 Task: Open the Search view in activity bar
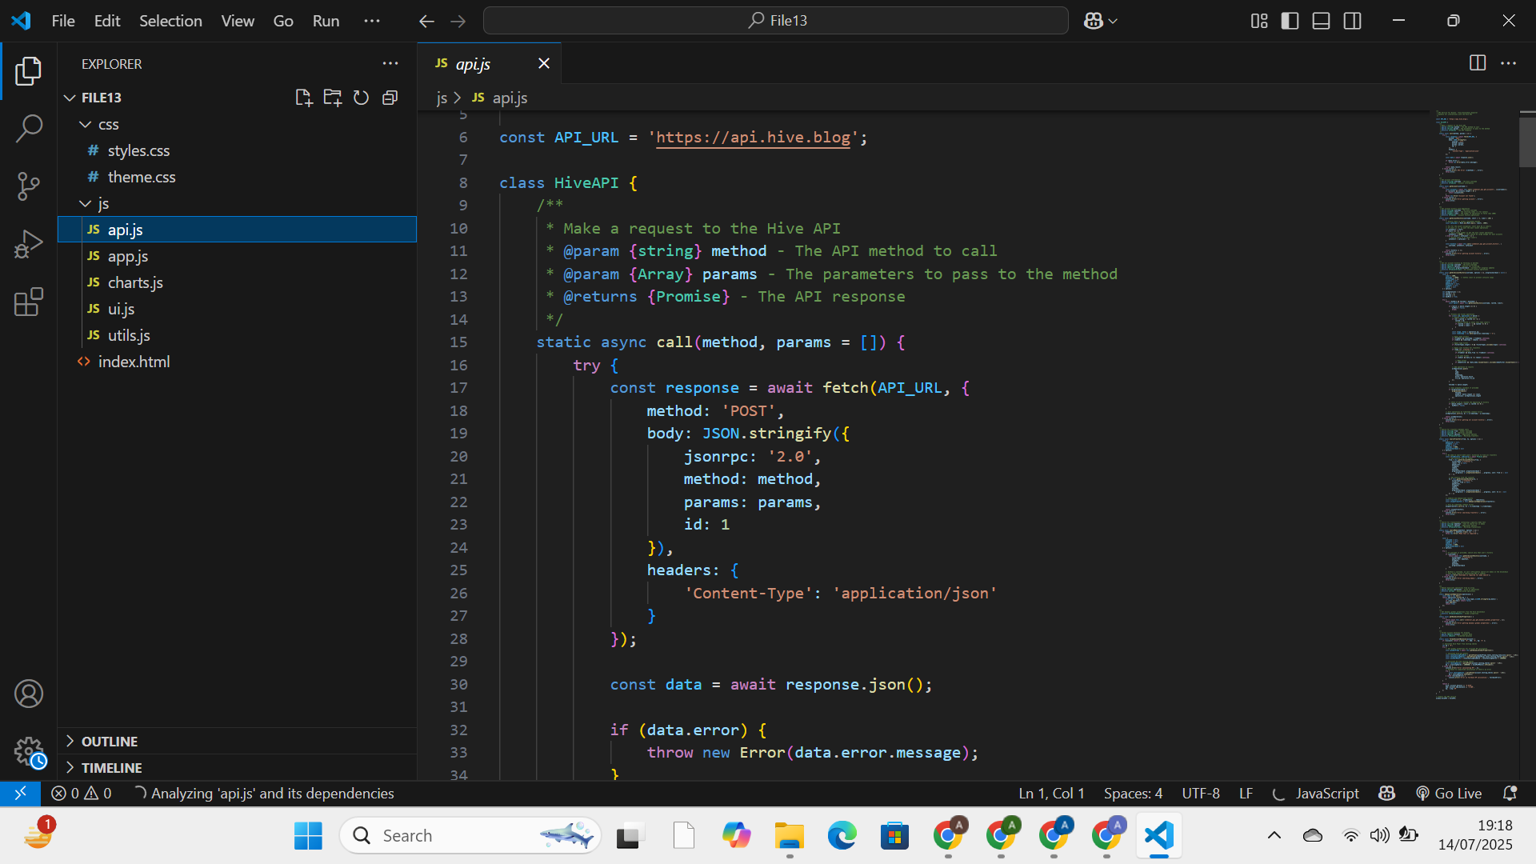[x=28, y=128]
